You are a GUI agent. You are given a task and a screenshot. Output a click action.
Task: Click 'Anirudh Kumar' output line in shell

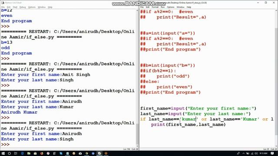click(x=19, y=112)
